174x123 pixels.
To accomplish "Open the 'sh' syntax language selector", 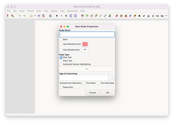I will (87, 69).
